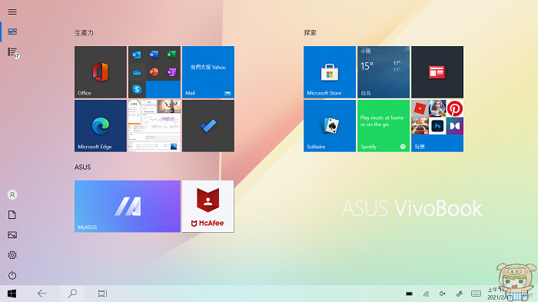The height and width of the screenshot is (302, 538).
Task: Open the Wi-Fi network tray icon
Action: point(426,294)
